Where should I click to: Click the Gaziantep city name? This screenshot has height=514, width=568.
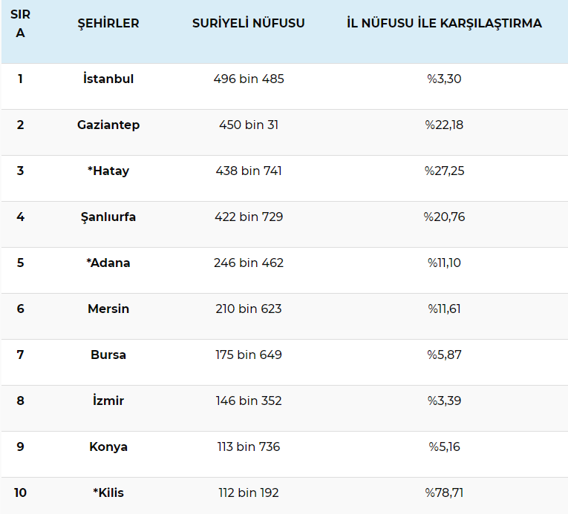click(x=108, y=125)
